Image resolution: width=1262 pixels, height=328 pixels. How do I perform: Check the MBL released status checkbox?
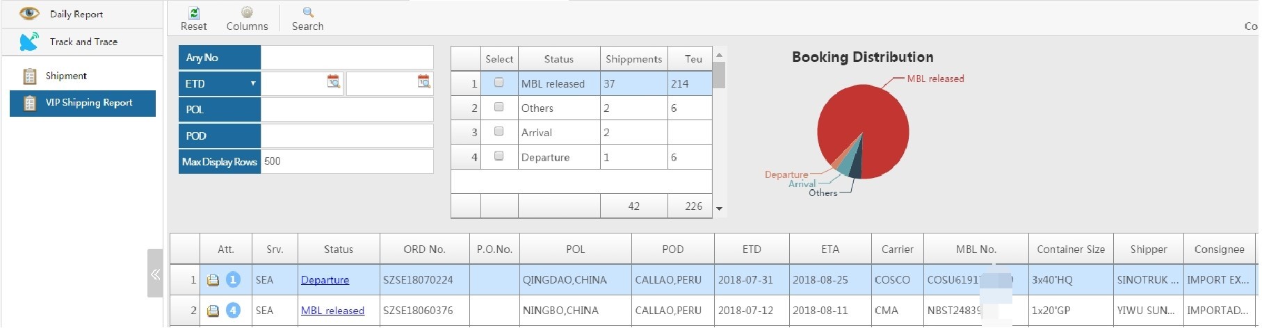499,83
